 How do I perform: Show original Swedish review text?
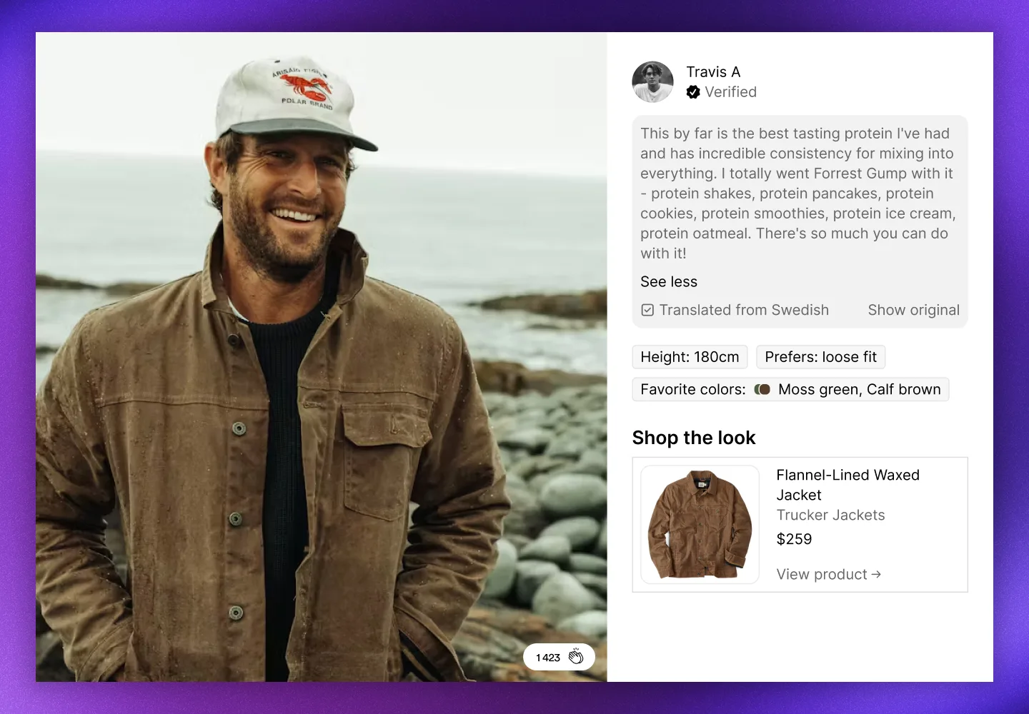coord(913,310)
